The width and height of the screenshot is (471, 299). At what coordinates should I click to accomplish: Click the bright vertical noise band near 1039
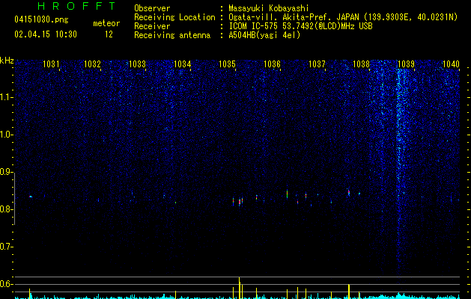click(x=401, y=171)
